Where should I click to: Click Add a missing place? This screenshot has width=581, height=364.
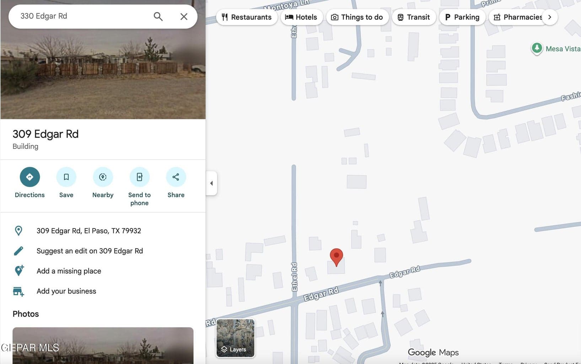point(69,271)
